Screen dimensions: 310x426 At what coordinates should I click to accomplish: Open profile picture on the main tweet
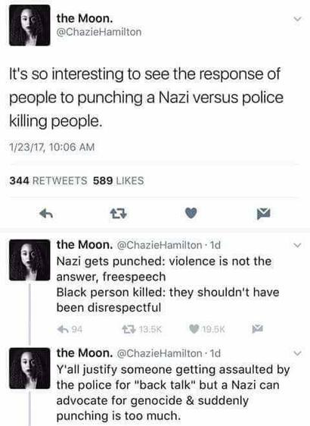29,25
